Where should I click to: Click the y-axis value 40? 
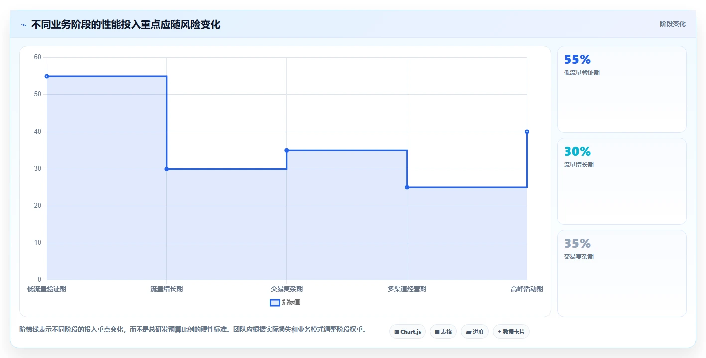(x=37, y=132)
